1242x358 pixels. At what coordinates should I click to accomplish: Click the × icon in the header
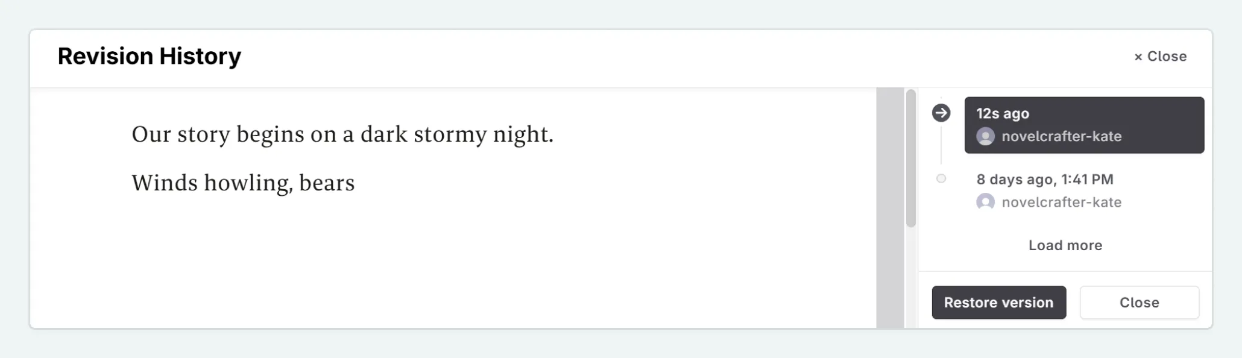coord(1138,57)
